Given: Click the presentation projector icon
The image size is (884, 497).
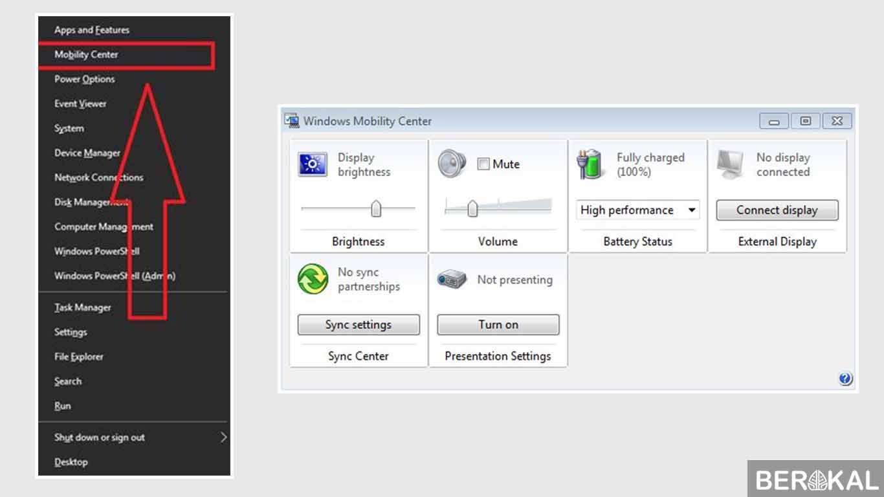Looking at the screenshot, I should pyautogui.click(x=452, y=280).
